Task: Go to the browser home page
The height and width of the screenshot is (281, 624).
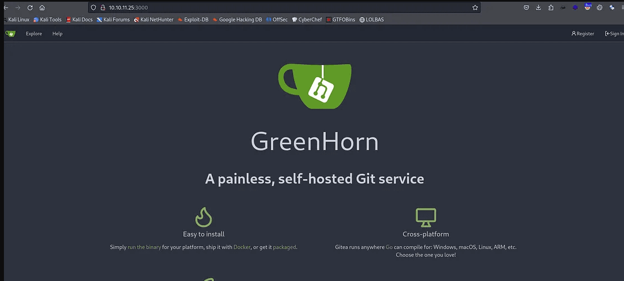Action: click(42, 8)
